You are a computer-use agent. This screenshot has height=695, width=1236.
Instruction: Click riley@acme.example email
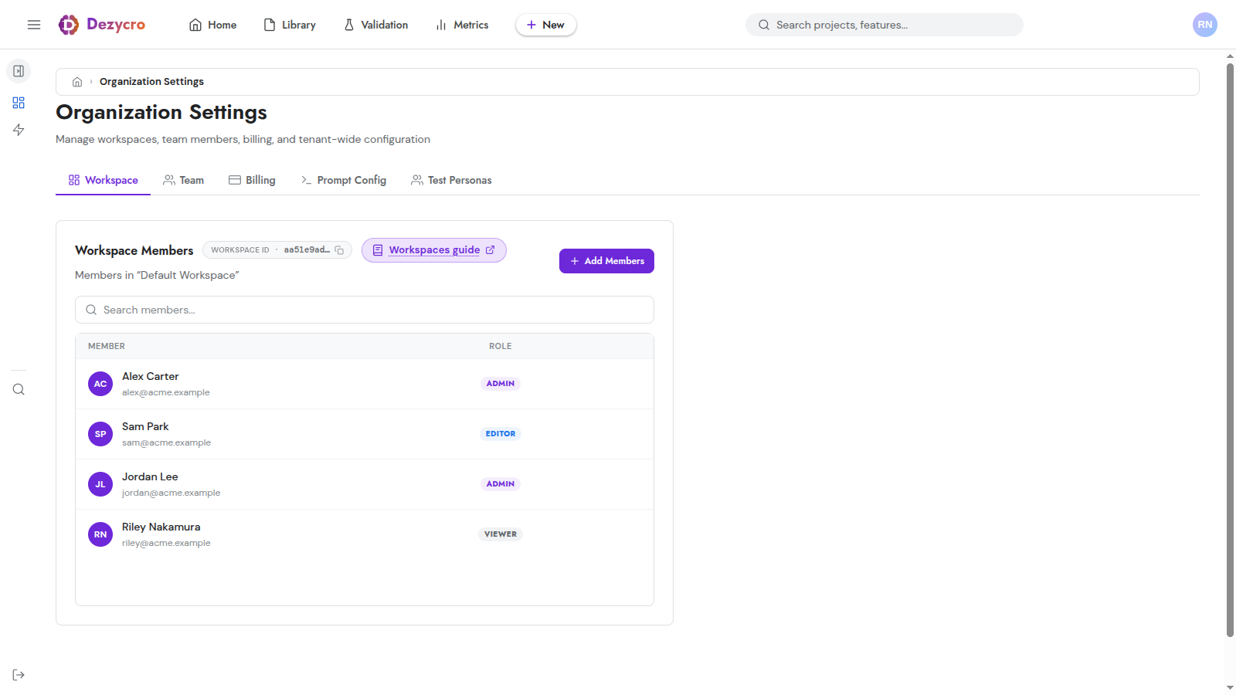(166, 543)
